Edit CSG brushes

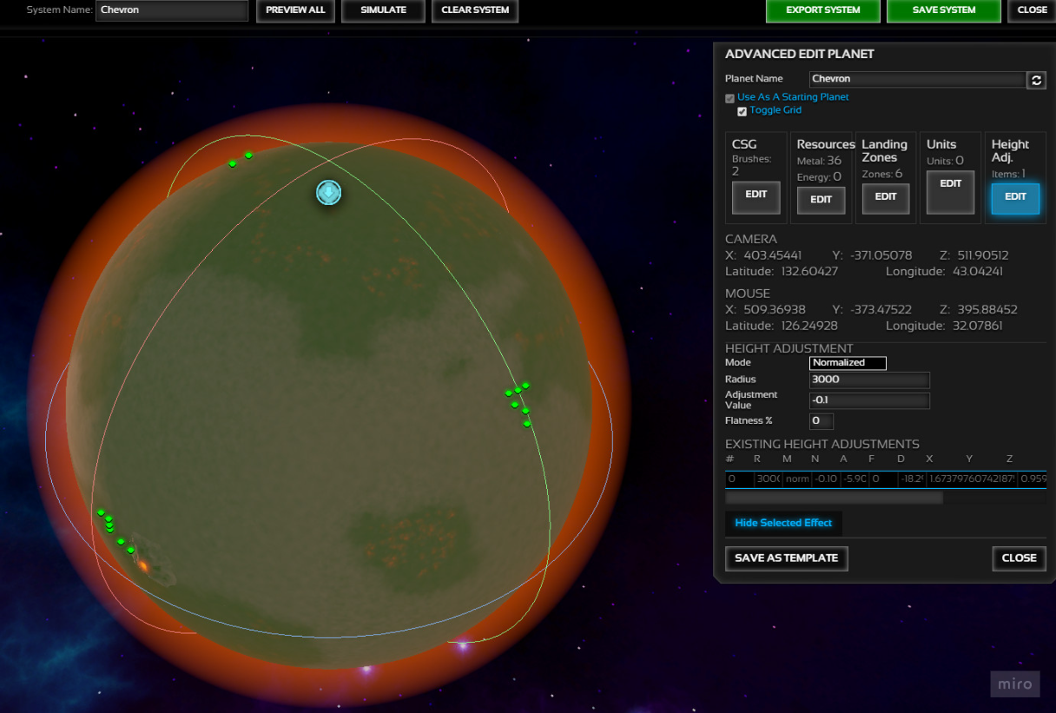[x=756, y=197]
